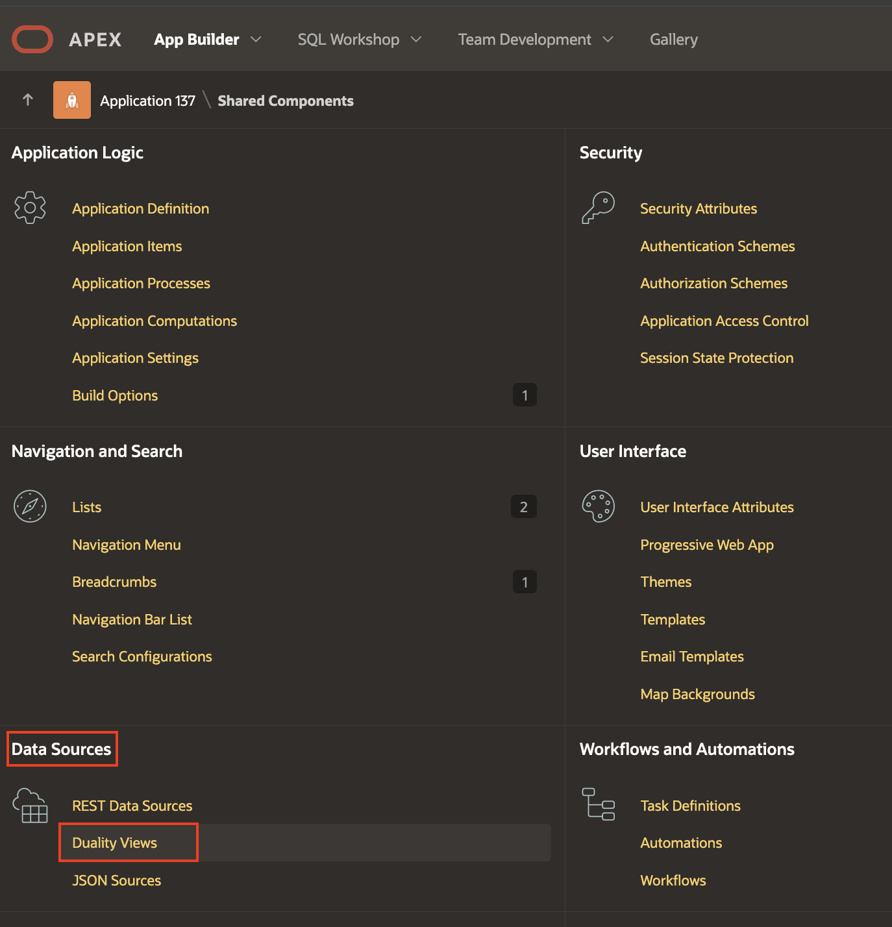892x927 pixels.
Task: Click the up arrow navigation icon
Action: click(x=27, y=100)
